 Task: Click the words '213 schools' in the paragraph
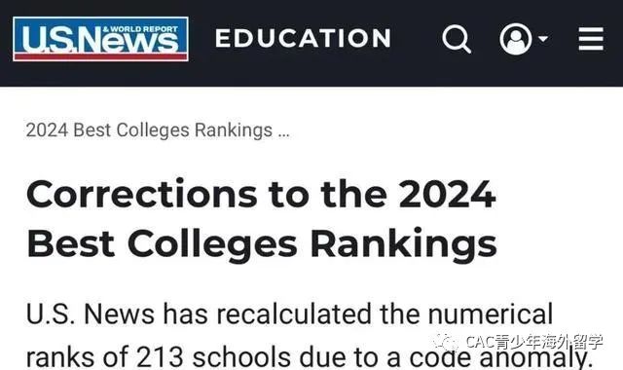click(x=213, y=356)
